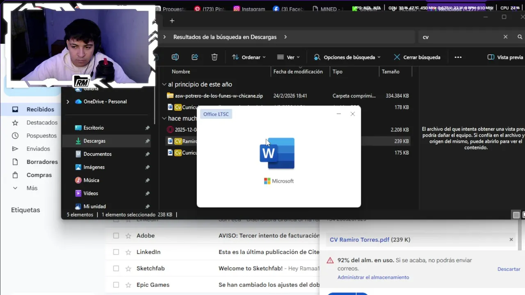Screen dimensions: 525x295
Task: Open a new Explorer tab with the plus button
Action: point(172,20)
